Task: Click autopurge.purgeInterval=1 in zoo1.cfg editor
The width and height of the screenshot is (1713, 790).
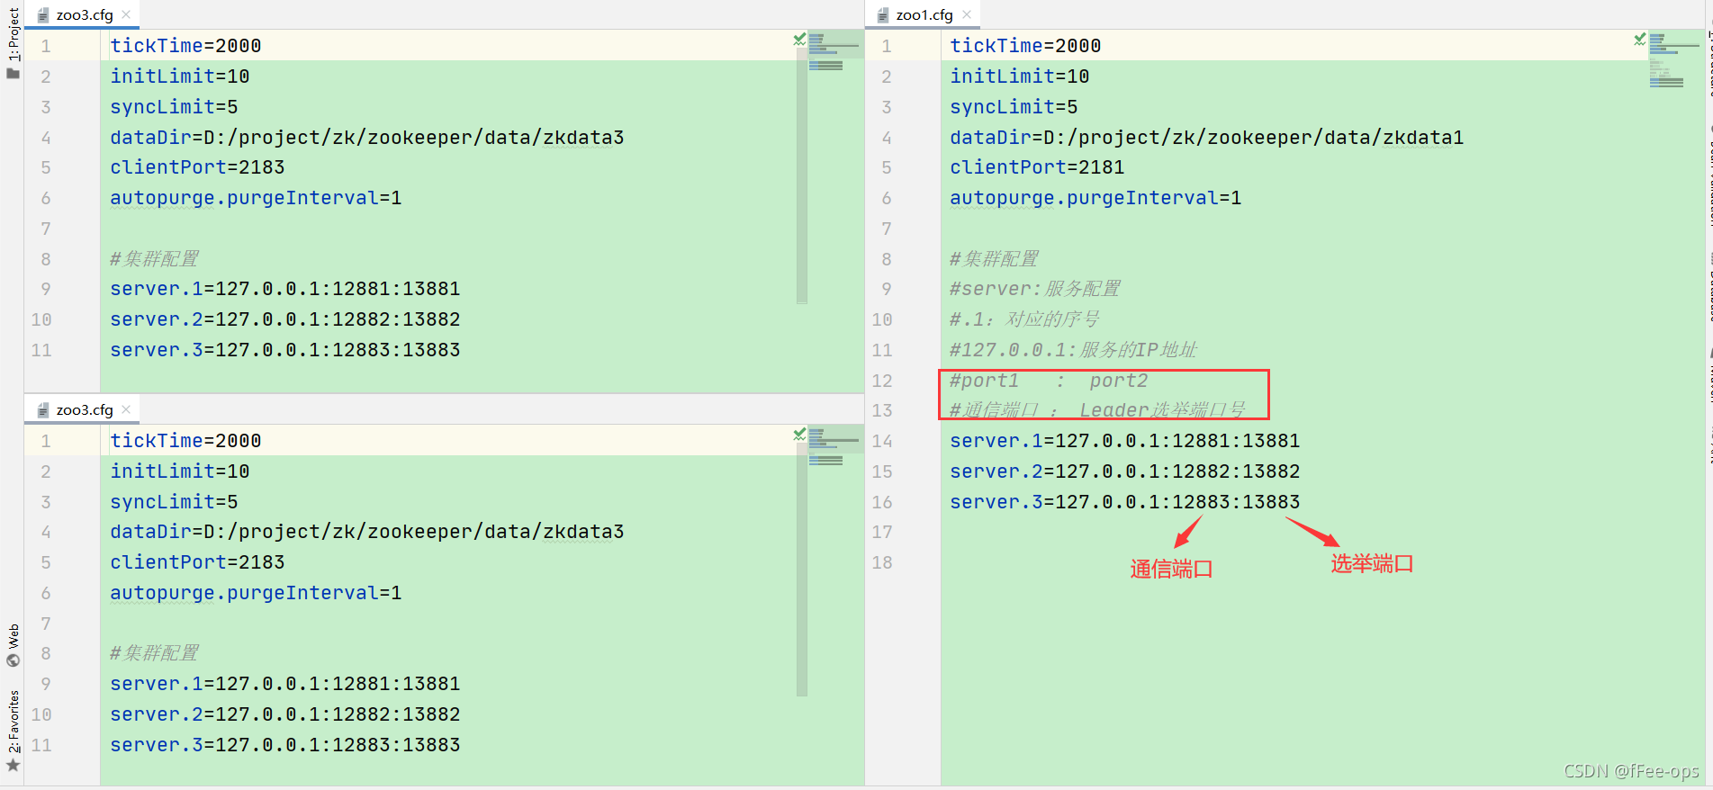Action: pos(1095,198)
